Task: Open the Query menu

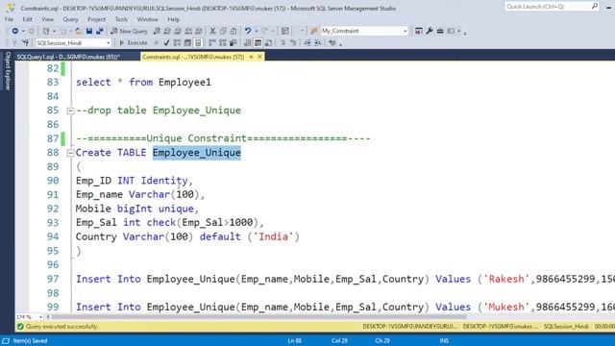Action: (x=70, y=19)
